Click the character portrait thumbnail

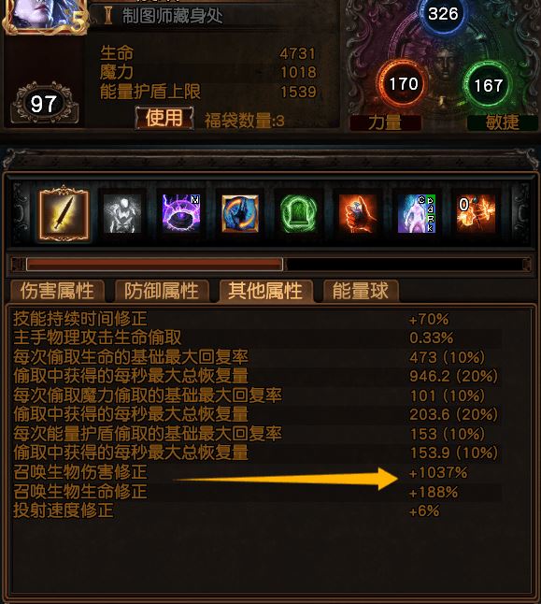click(44, 17)
